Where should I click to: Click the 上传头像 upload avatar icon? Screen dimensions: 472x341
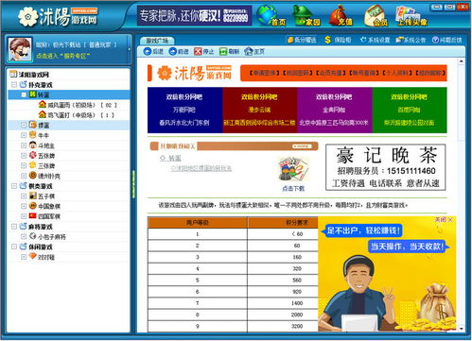(x=411, y=15)
